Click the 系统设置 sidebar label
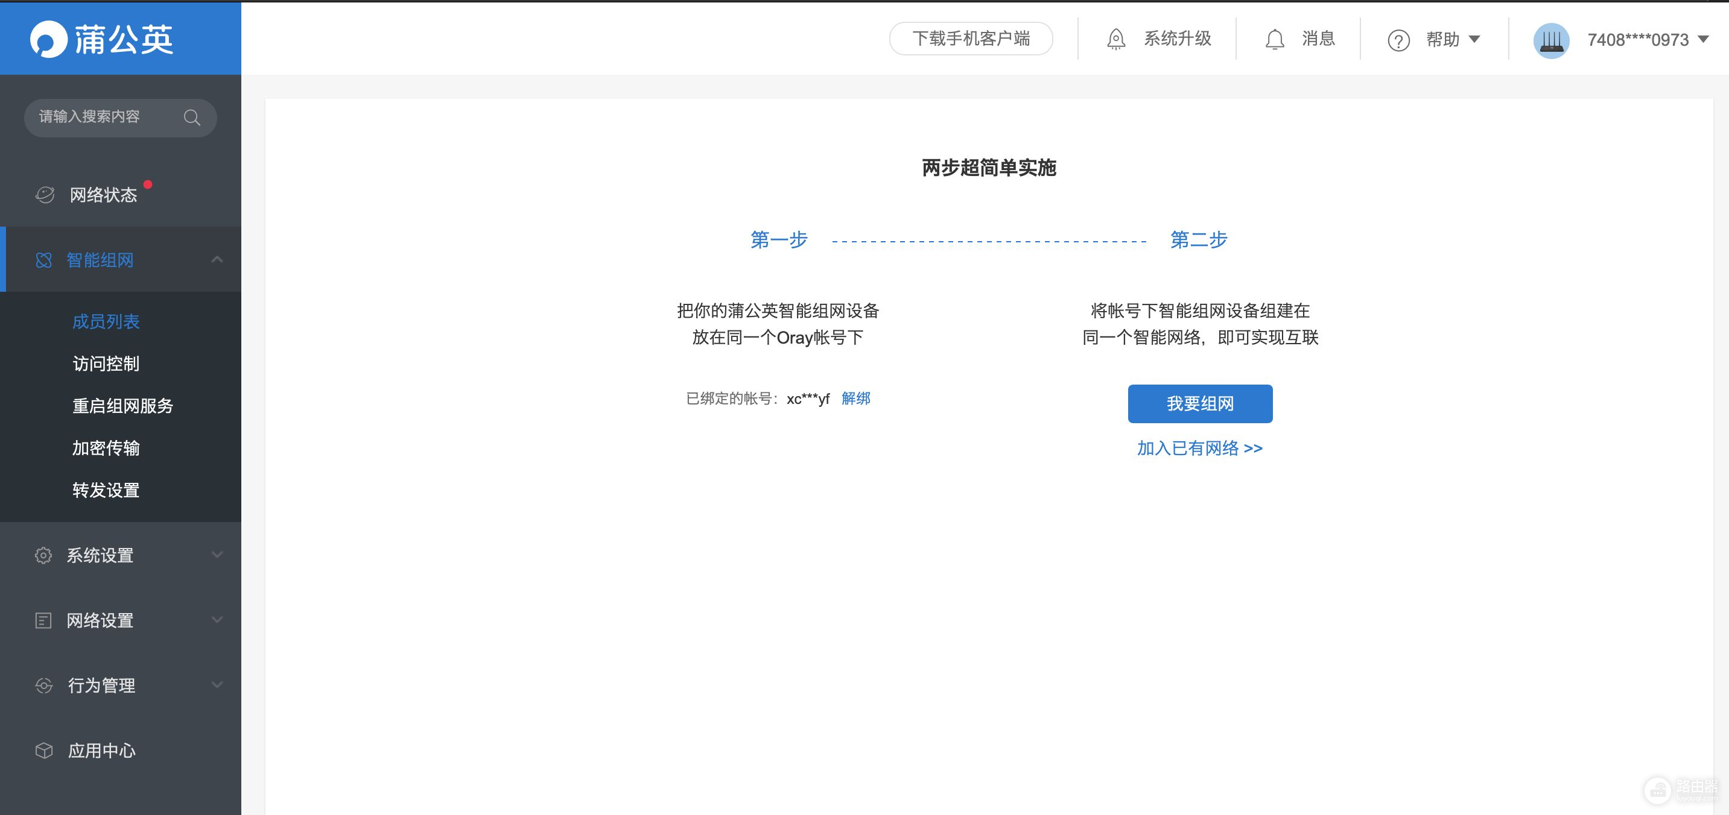 click(x=100, y=555)
